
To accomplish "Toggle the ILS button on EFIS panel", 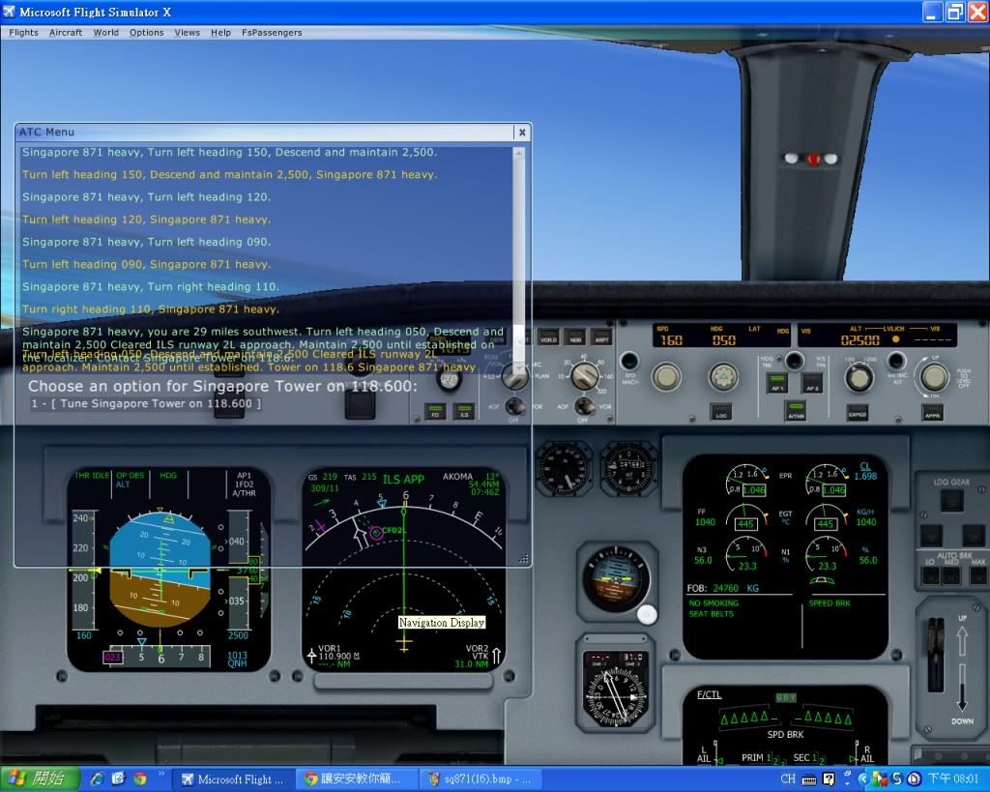I will click(464, 412).
